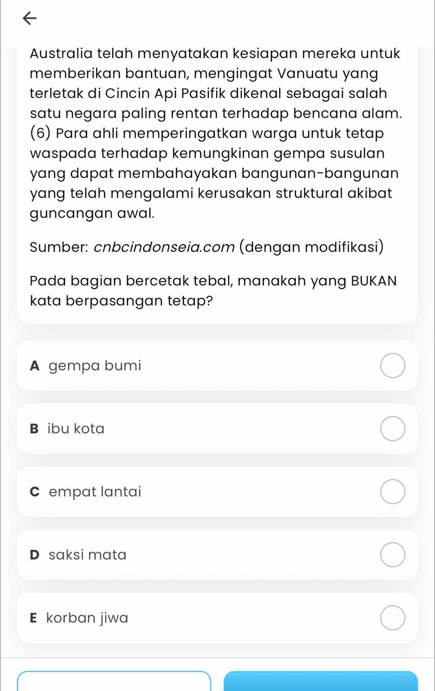Choose answer option B ibu kota
This screenshot has width=435, height=691.
[x=217, y=429]
